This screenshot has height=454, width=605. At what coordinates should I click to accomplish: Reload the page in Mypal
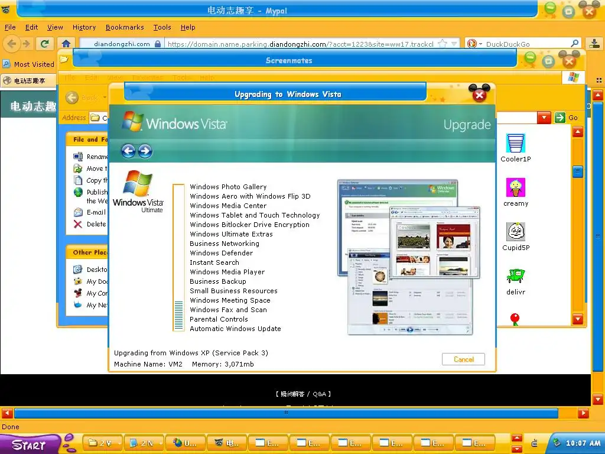(45, 44)
